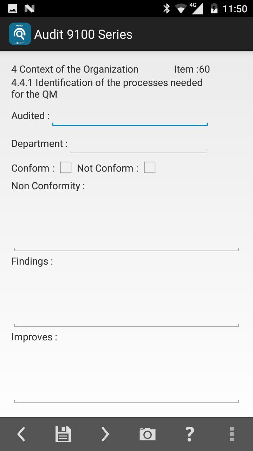Open Bluetooth status from the status bar
253x451 pixels.
(x=166, y=8)
